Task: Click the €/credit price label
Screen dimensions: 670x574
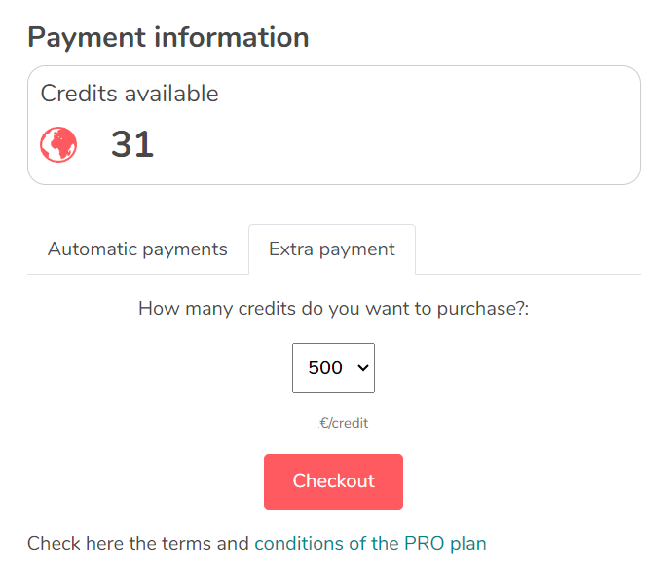Action: point(344,423)
